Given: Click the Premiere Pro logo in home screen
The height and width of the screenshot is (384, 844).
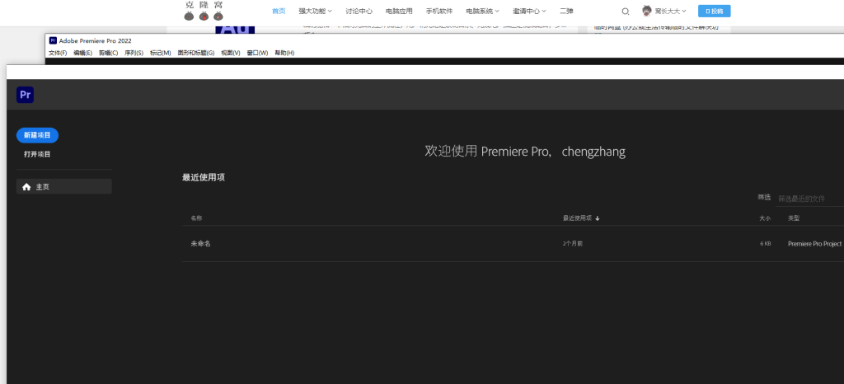Looking at the screenshot, I should tap(25, 95).
